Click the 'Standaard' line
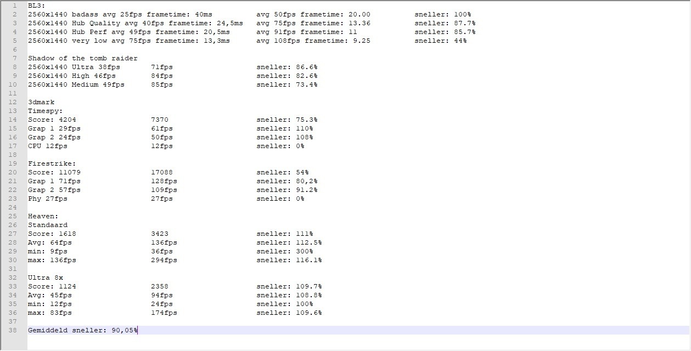 [x=48, y=225]
